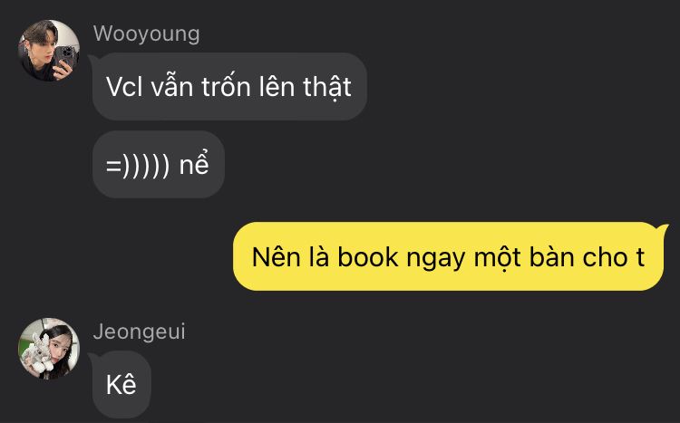
Task: Click the avatar of man holding phone
Action: tap(49, 51)
